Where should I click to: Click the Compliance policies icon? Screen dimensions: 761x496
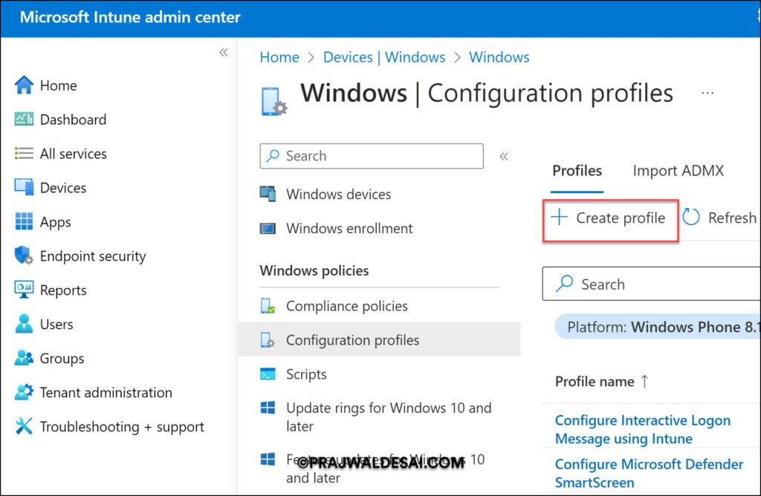[268, 306]
